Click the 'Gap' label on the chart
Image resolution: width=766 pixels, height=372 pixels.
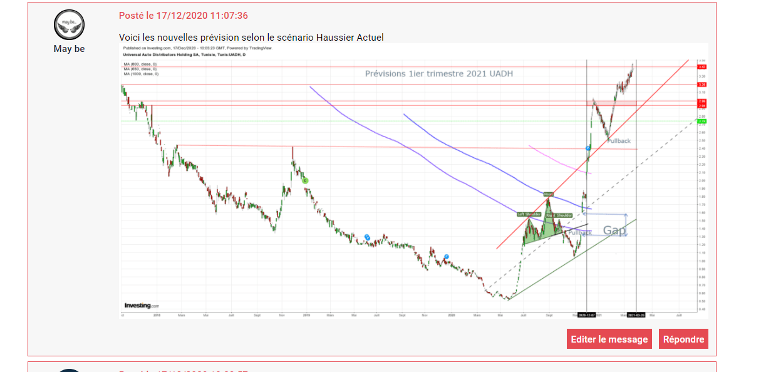tap(614, 230)
